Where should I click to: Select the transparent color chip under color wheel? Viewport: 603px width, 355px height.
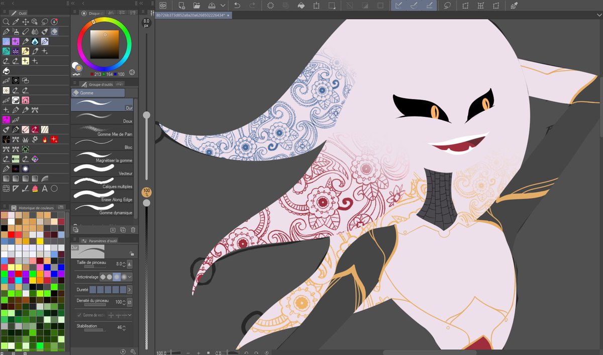tap(77, 74)
